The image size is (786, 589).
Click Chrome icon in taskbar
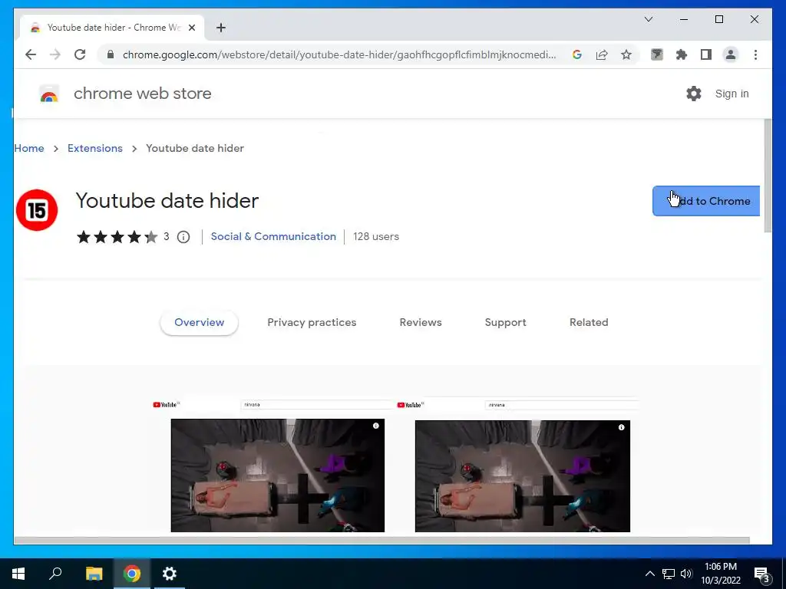coord(132,574)
